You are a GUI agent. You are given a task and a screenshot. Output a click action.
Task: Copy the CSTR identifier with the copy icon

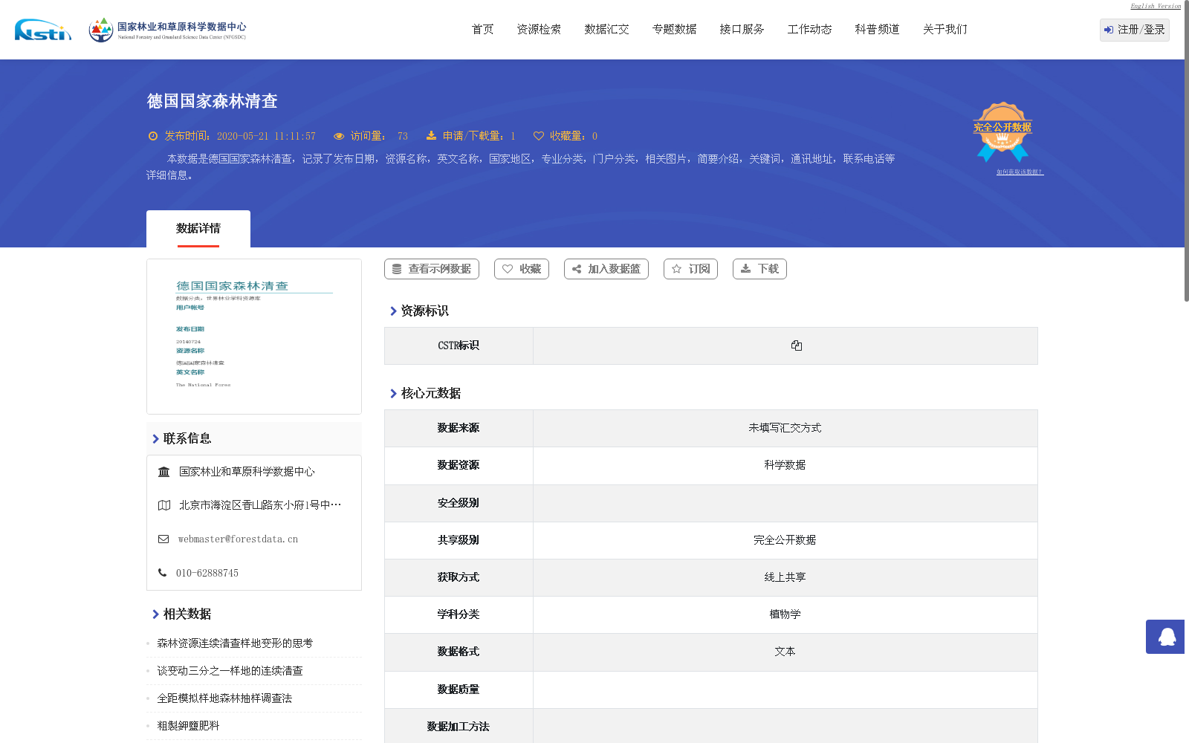point(797,345)
